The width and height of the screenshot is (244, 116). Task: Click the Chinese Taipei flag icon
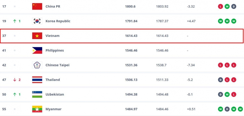pyautogui.click(x=37, y=65)
